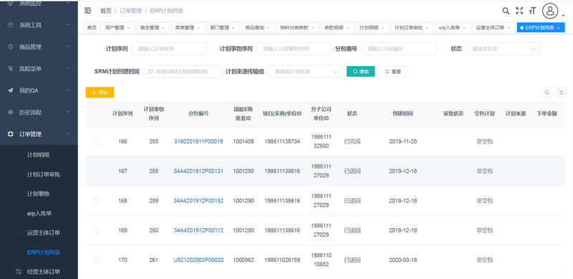Close the active ERP计划列表 tab
The width and height of the screenshot is (573, 279).
click(x=559, y=28)
